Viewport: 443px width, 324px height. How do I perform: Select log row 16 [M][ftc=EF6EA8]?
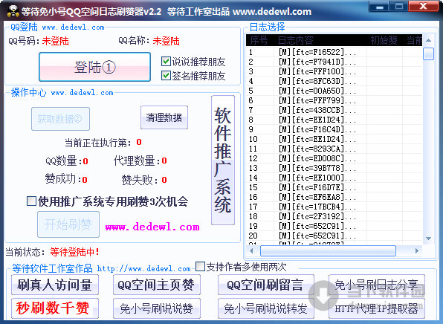click(x=334, y=197)
